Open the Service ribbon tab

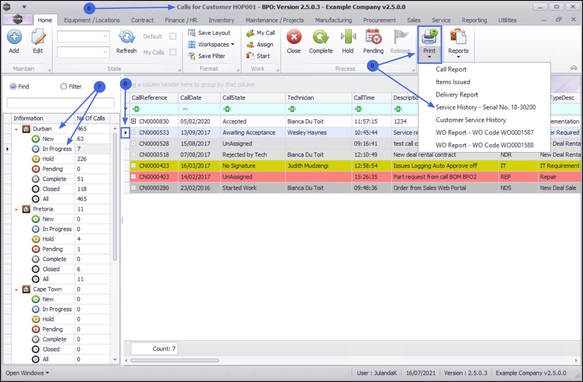tap(441, 20)
